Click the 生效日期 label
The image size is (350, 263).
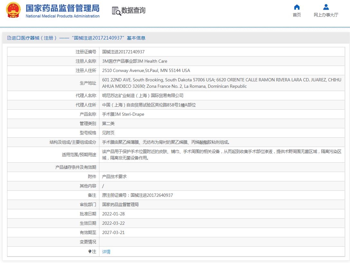pos(88,223)
